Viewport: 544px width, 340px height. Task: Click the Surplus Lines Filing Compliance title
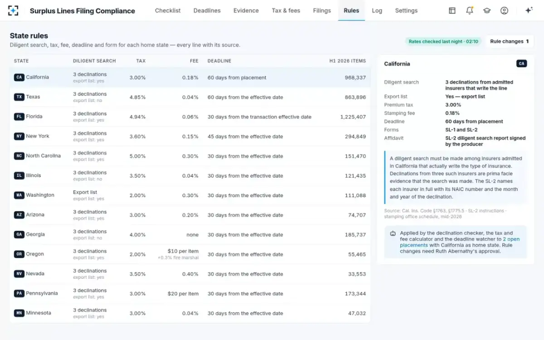tap(83, 11)
